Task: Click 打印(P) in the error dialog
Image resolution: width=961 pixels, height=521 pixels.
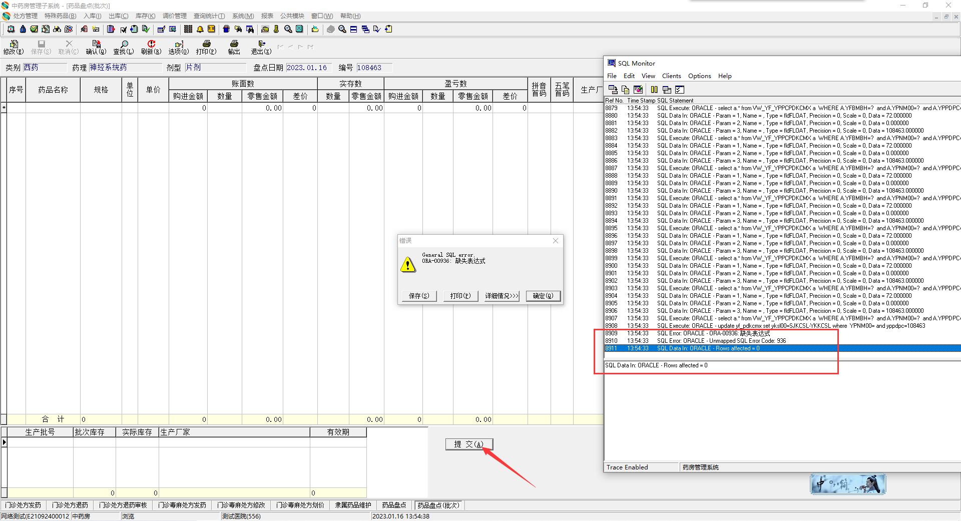Action: (460, 296)
